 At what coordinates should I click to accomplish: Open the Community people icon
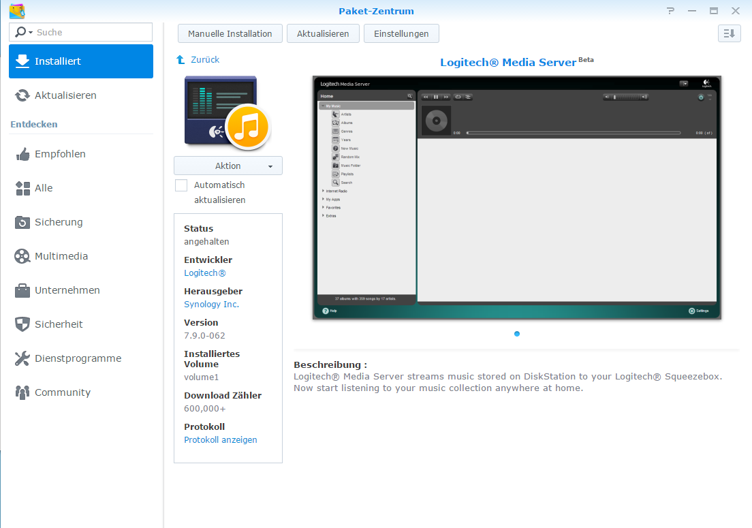coord(22,392)
